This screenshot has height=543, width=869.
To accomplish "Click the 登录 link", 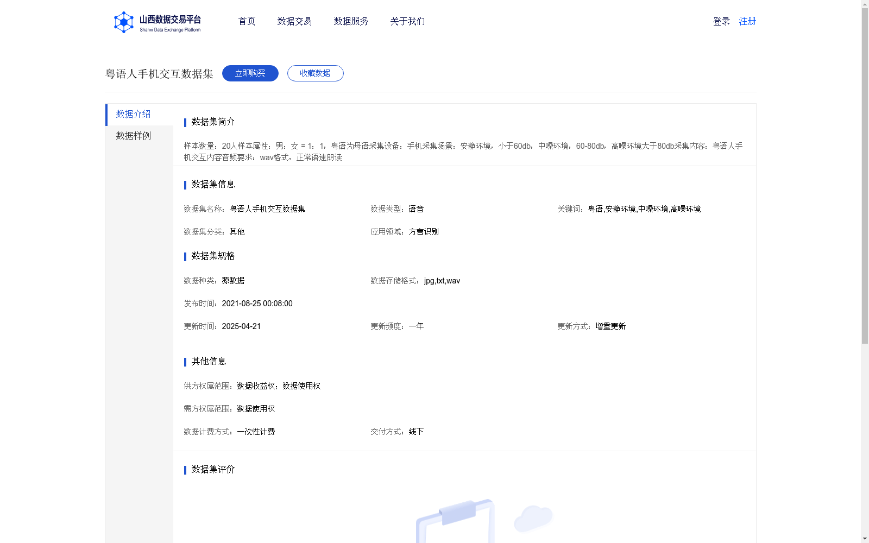I will pos(721,21).
